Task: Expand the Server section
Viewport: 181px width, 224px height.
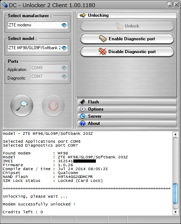Action: coord(127,116)
